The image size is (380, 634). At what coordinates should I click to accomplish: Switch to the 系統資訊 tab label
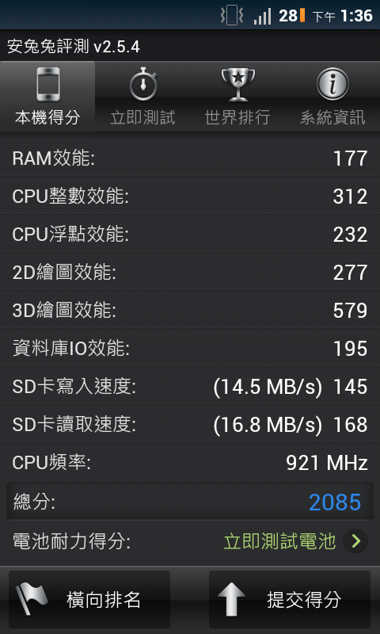[x=332, y=117]
